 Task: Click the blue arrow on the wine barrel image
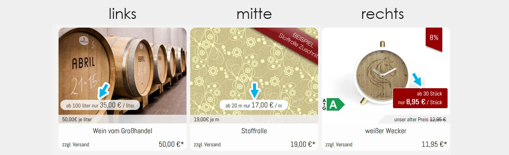[104, 91]
